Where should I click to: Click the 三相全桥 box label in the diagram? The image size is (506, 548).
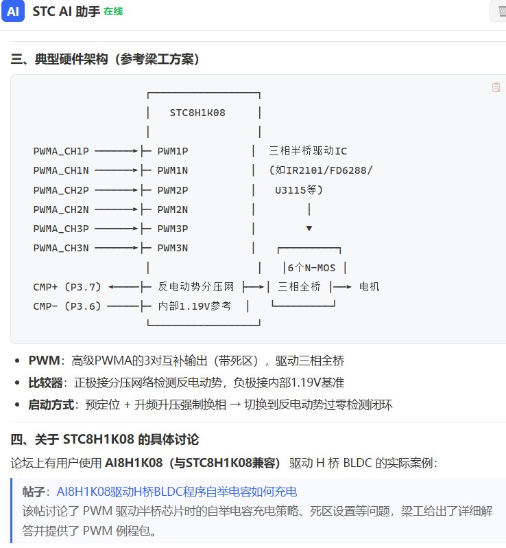point(300,286)
